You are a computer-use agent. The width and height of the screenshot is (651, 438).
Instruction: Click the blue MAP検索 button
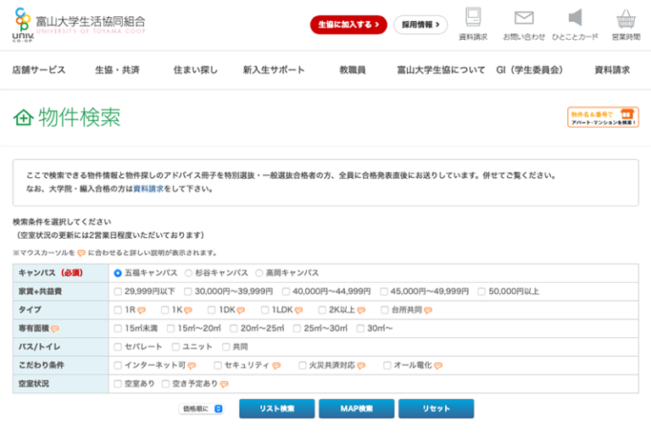[x=357, y=408]
